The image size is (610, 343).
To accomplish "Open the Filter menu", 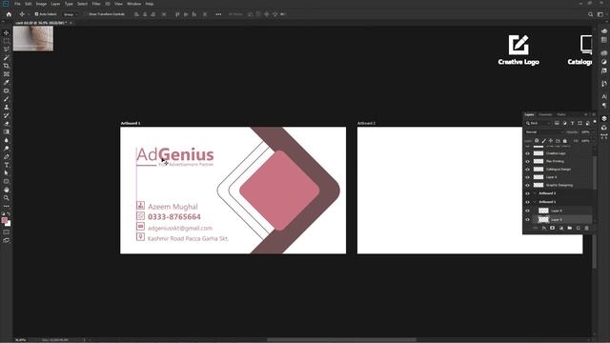I will [x=96, y=4].
